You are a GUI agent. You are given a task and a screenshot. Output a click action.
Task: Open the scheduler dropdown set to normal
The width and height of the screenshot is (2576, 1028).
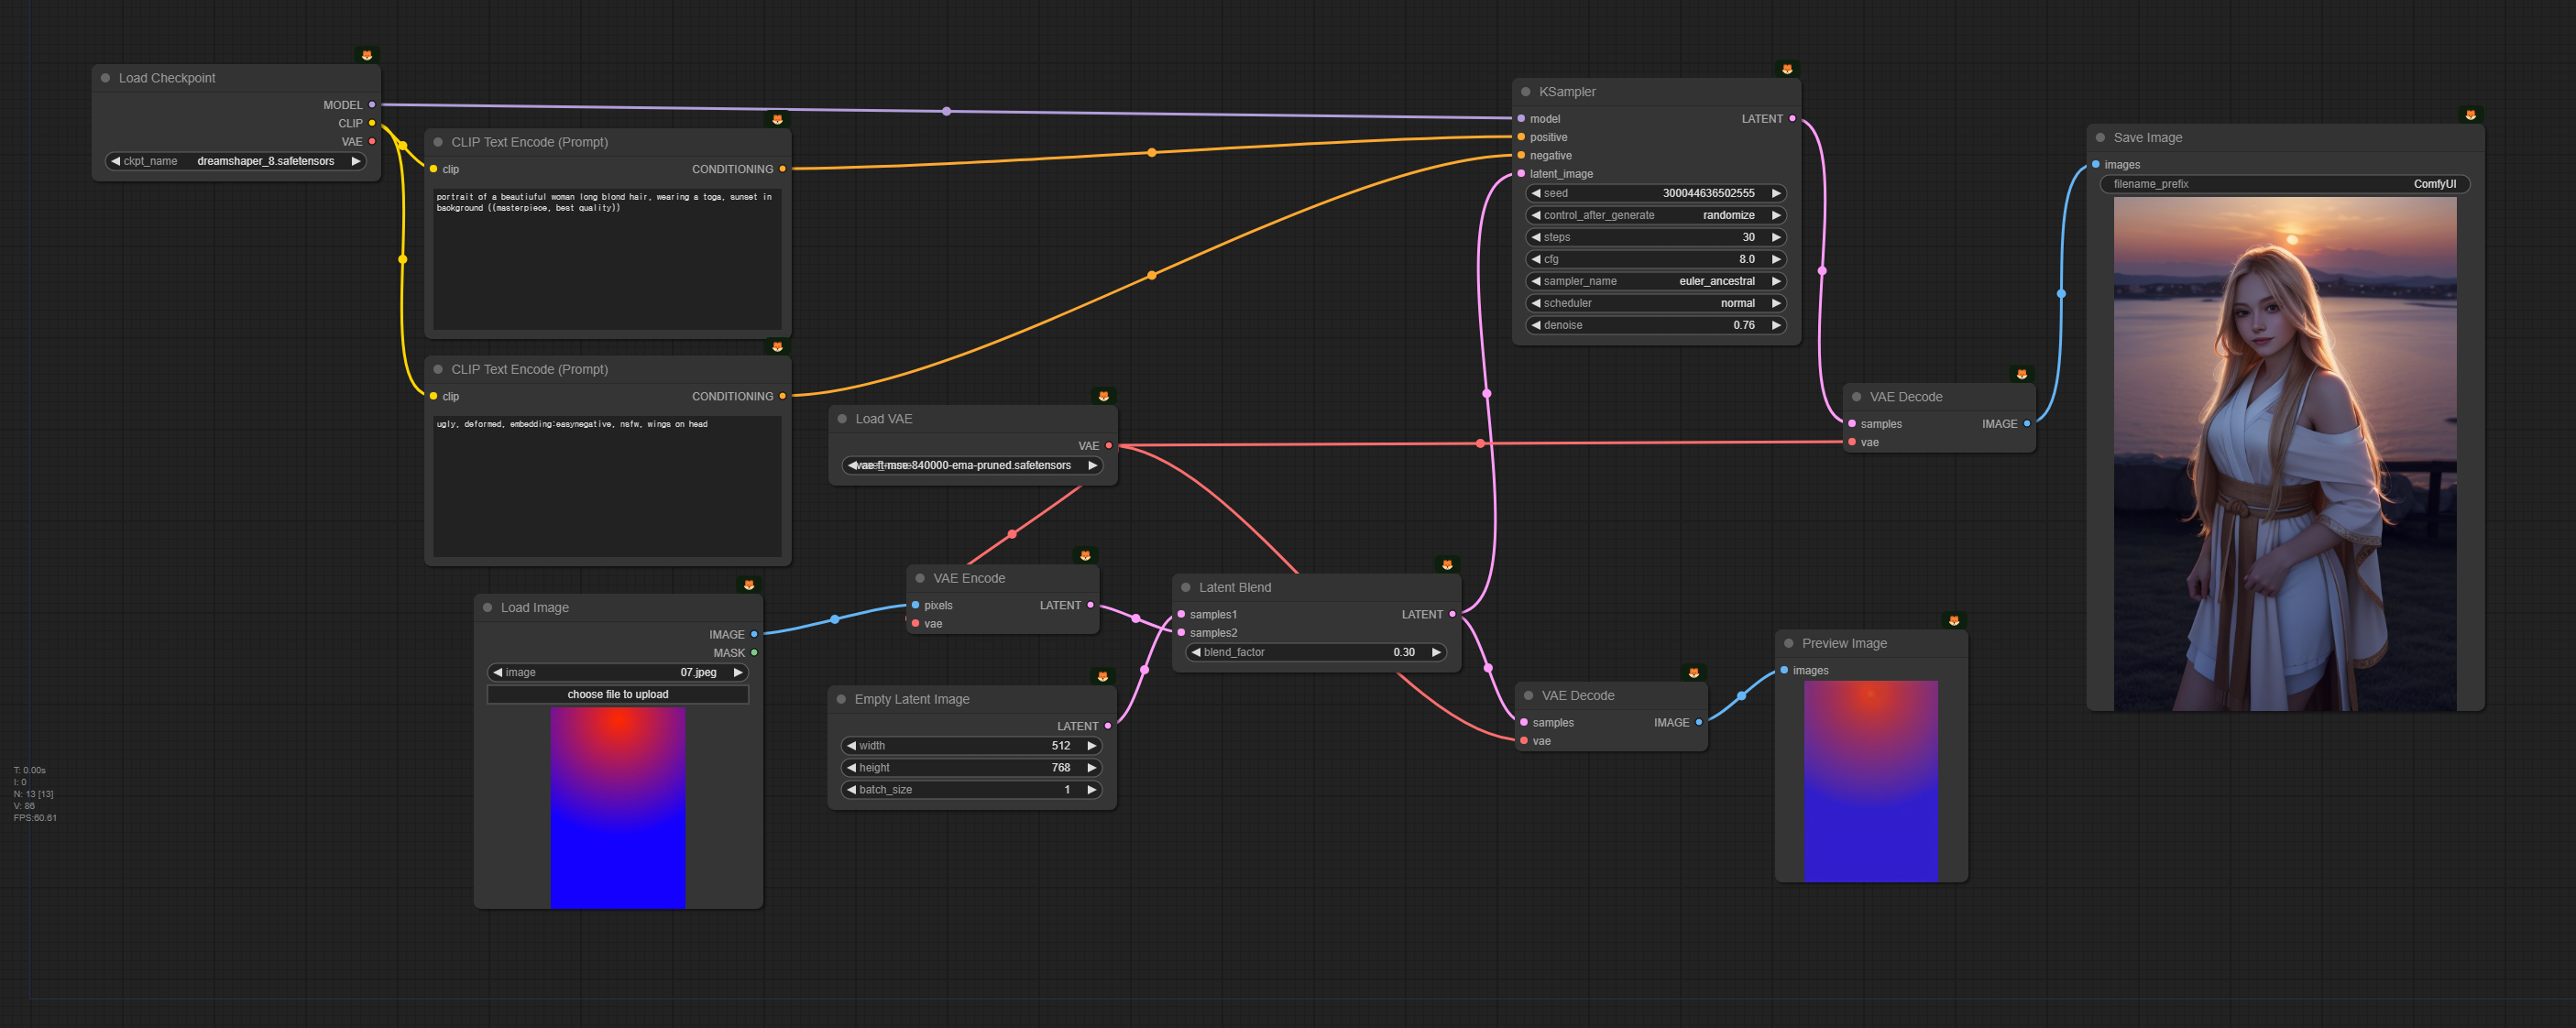point(1655,303)
